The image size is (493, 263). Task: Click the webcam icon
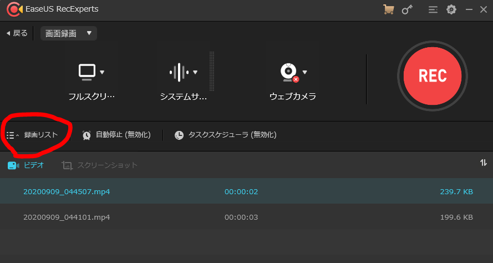(289, 73)
